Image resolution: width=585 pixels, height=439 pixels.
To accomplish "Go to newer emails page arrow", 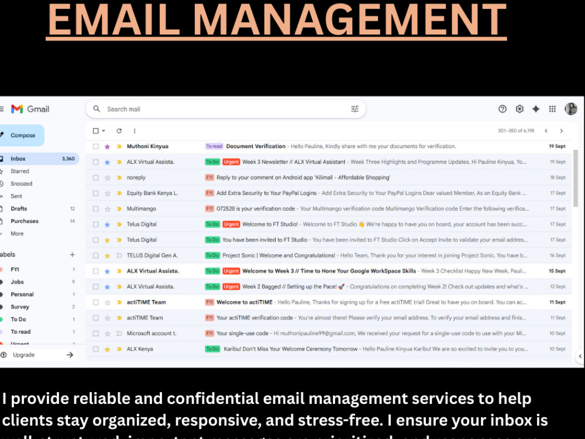I will [x=546, y=131].
